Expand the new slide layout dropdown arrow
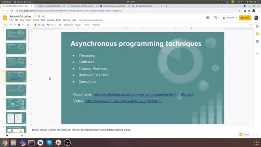Viewport: 261px width, 147px height. [8, 25]
